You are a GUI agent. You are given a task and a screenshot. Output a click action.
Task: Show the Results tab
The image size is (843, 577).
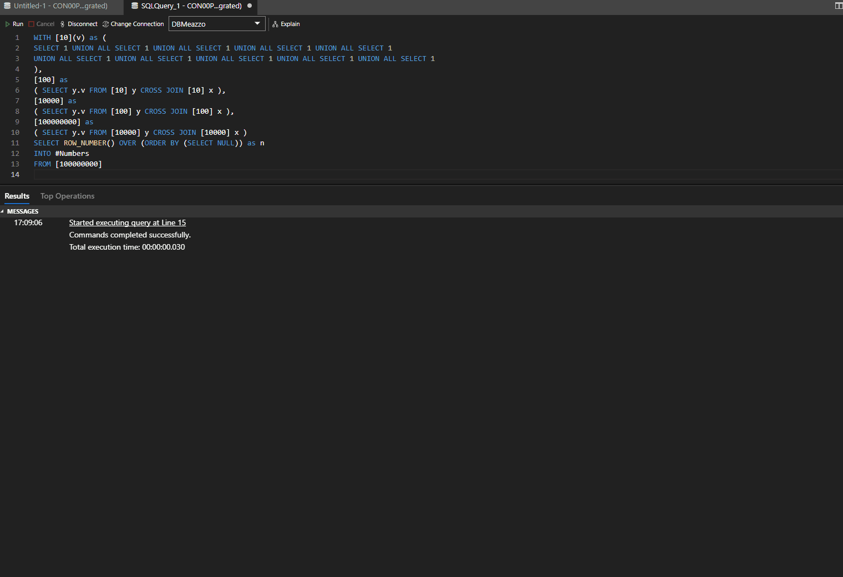coord(17,196)
